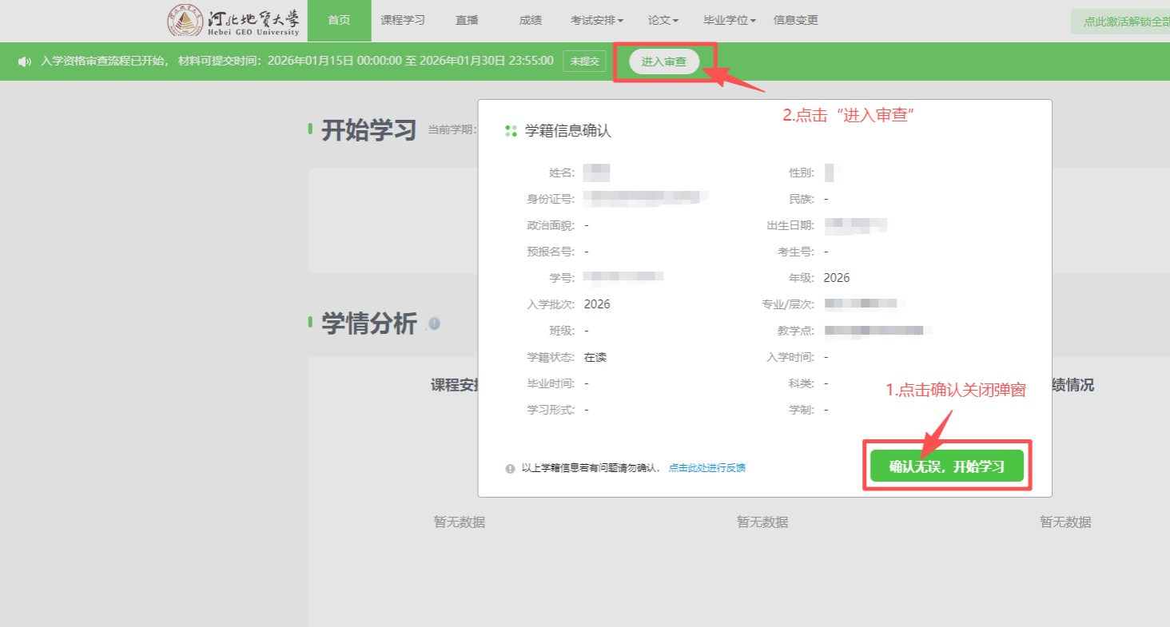Screen dimensions: 1170x627
Task: Confirm with 确认无误，开始学习 button
Action: (946, 466)
